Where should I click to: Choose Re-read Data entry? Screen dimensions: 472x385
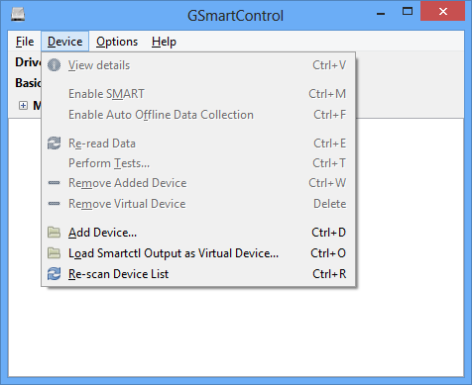(x=198, y=144)
